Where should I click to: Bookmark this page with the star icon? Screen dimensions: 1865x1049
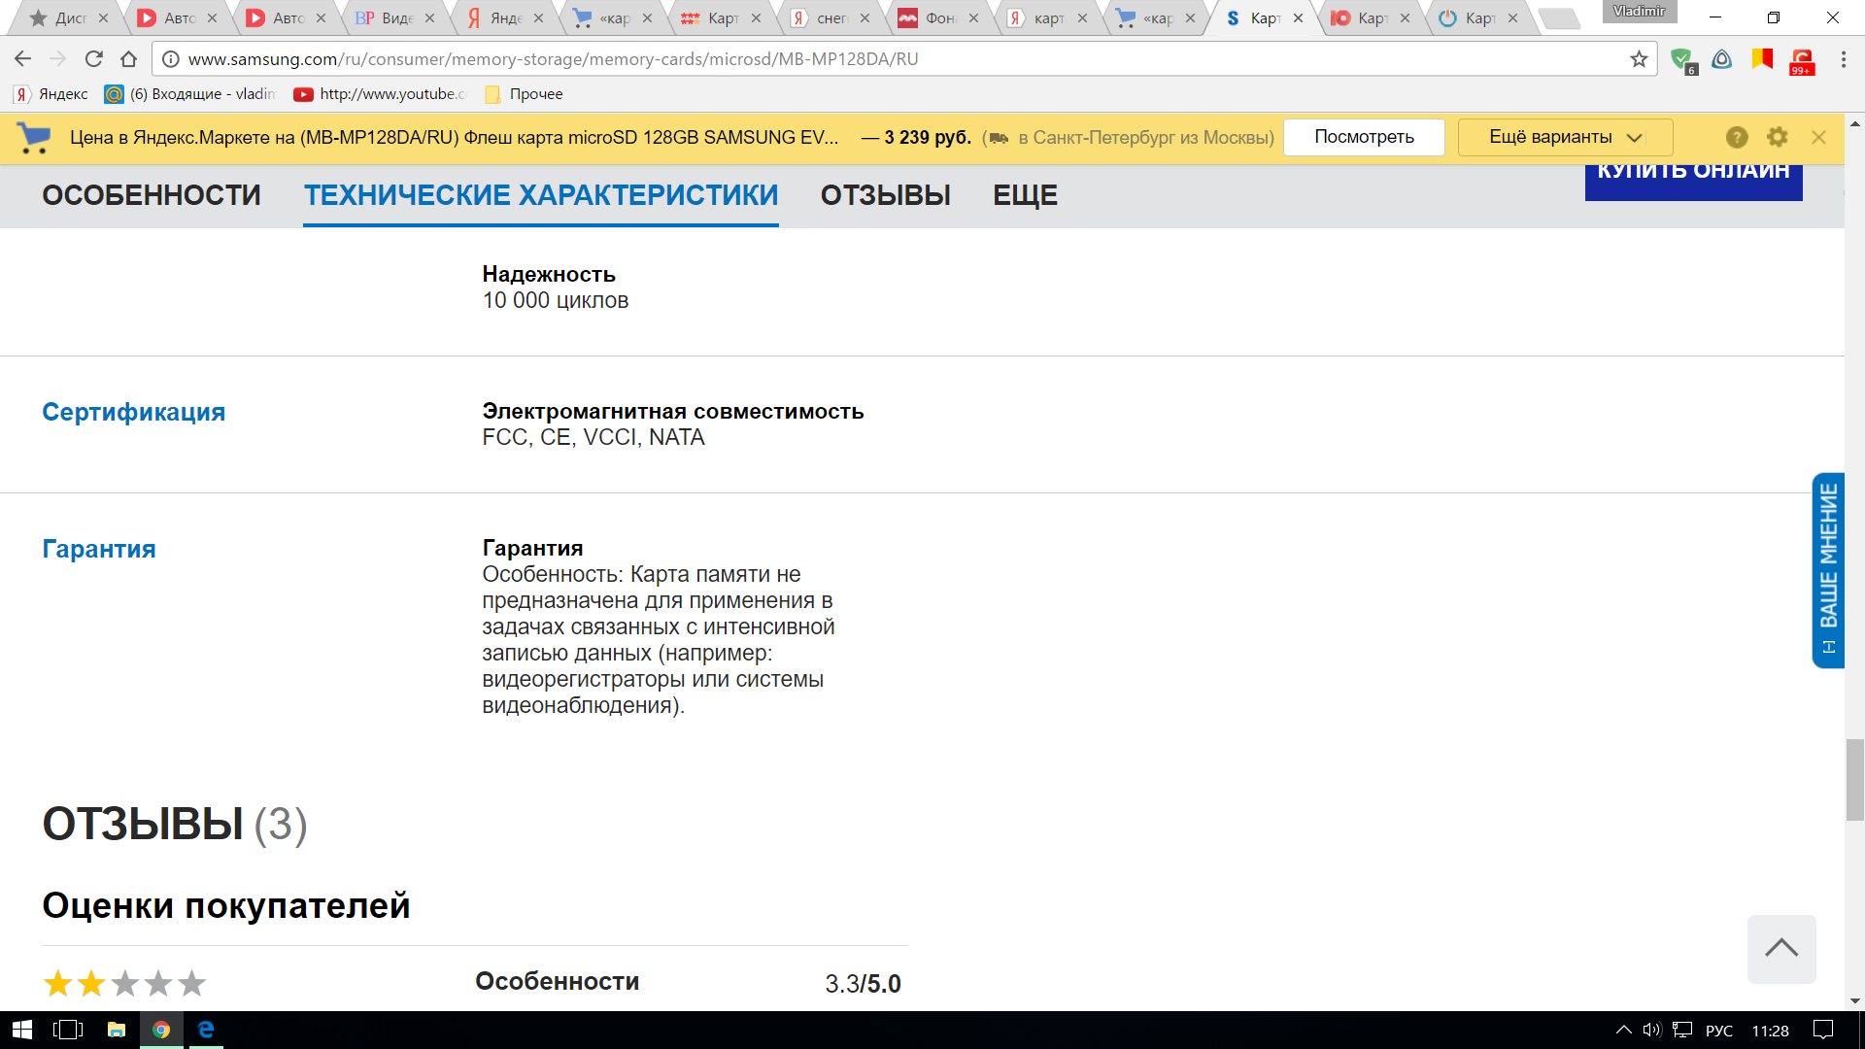(x=1639, y=59)
